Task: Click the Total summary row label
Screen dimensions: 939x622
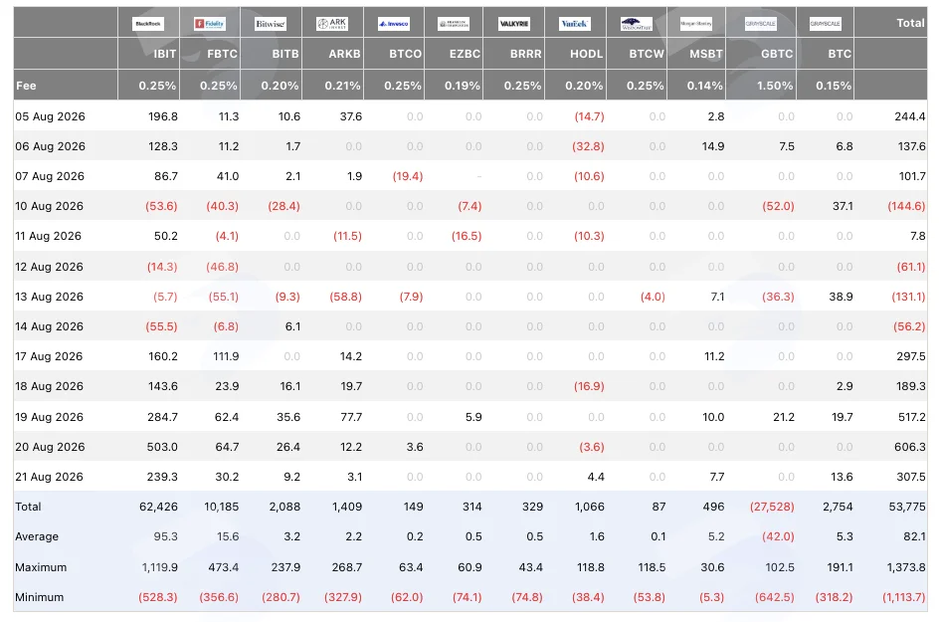Action: pyautogui.click(x=28, y=507)
